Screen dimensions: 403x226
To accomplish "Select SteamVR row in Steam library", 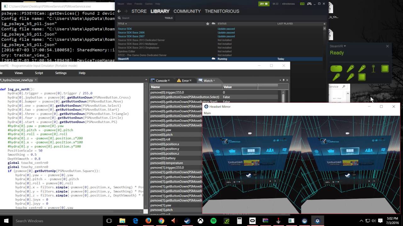I will coord(220,59).
